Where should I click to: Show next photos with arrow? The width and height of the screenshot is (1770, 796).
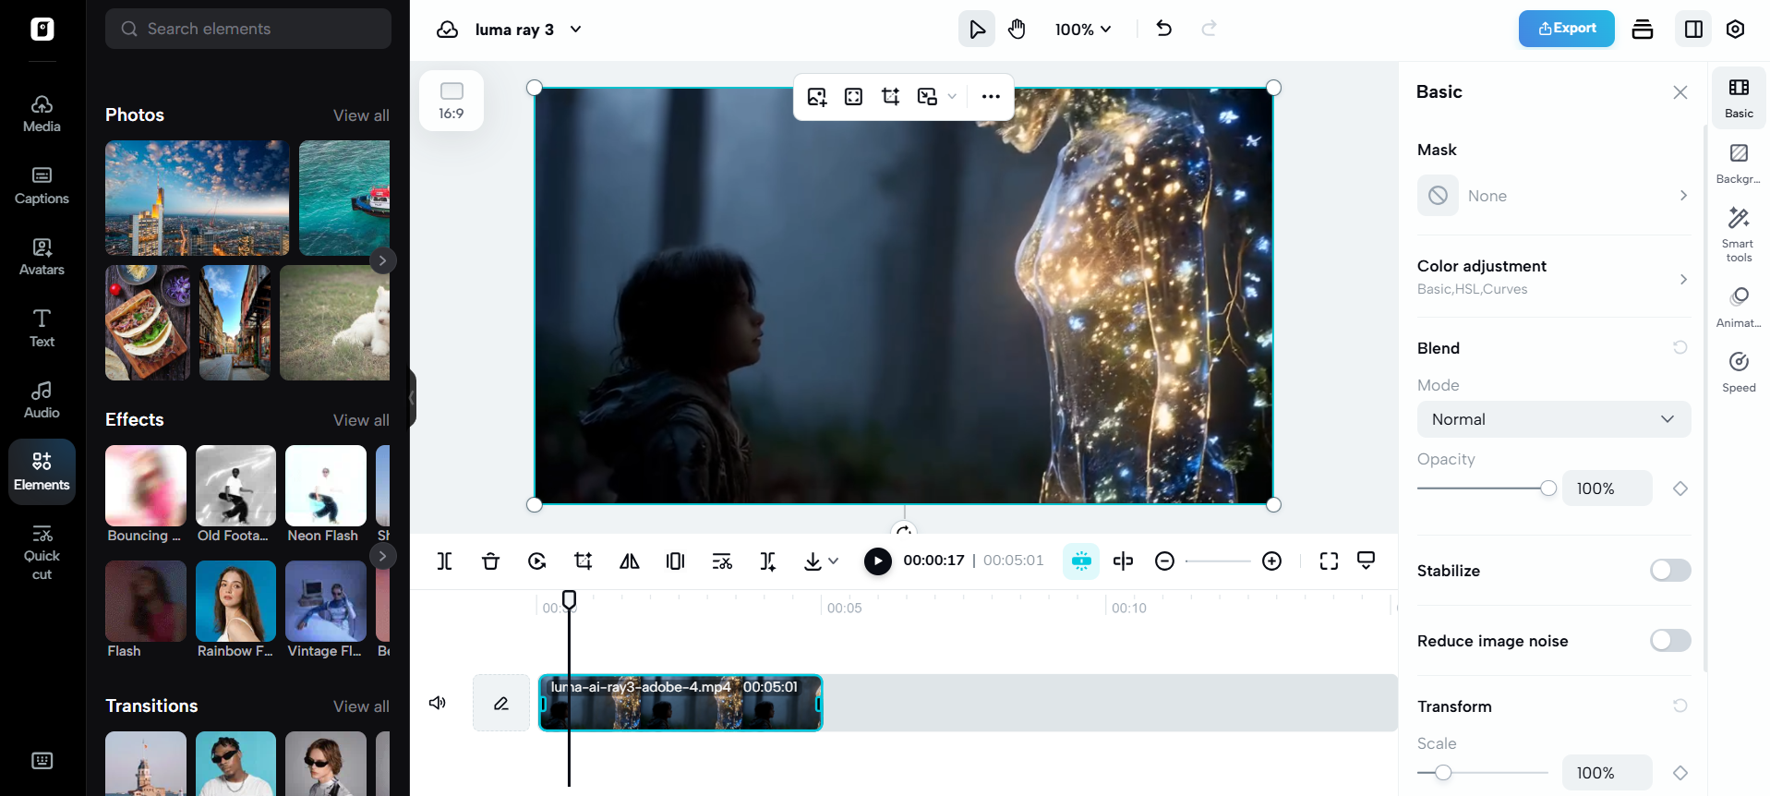point(382,260)
